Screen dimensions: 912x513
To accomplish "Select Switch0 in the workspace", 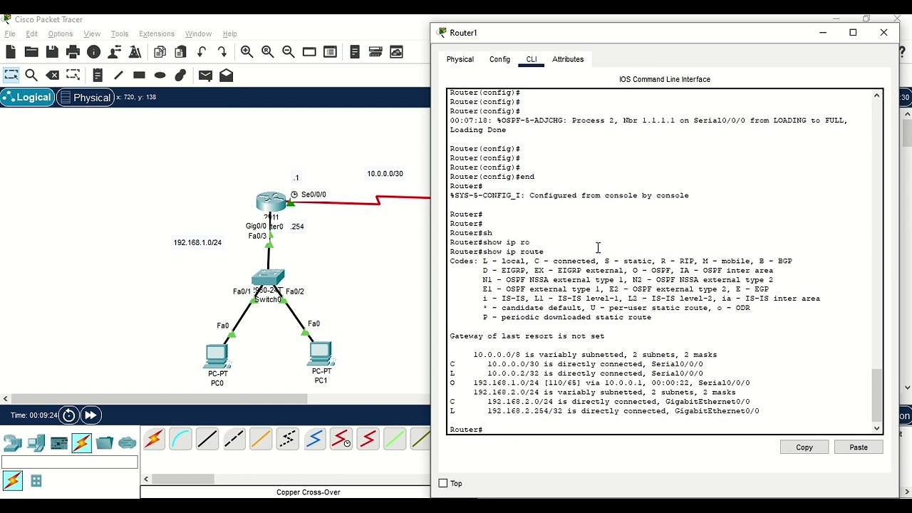I will (268, 278).
